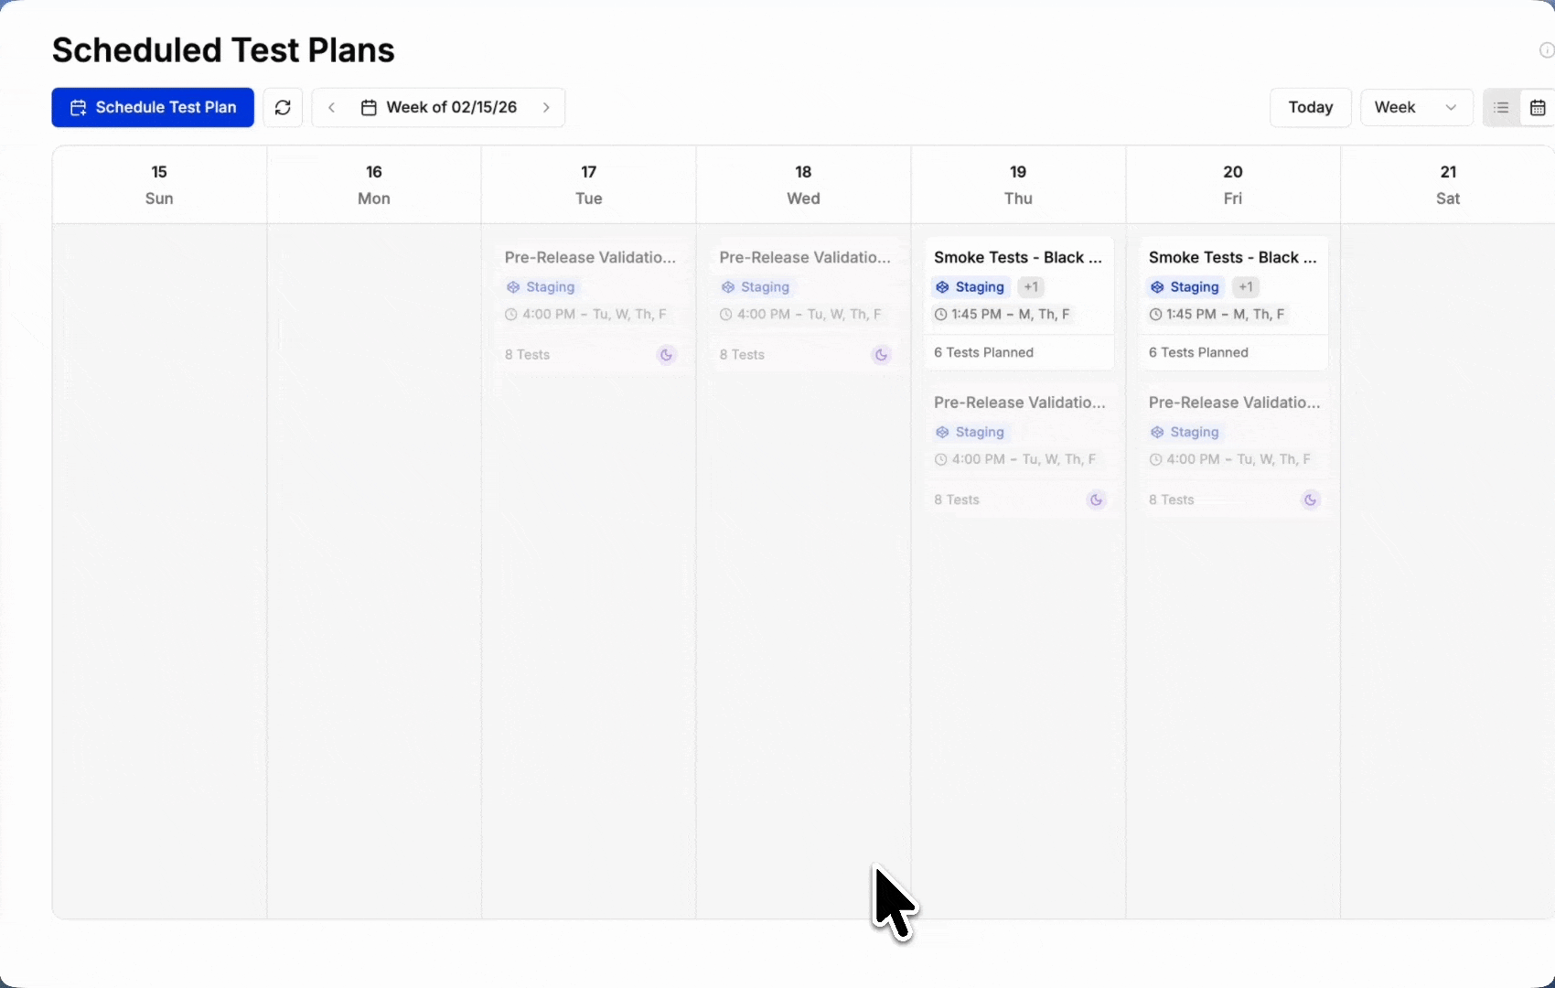The image size is (1555, 988).
Task: Expand the +1 badge on Thursday's Smoke Tests
Action: point(1030,286)
